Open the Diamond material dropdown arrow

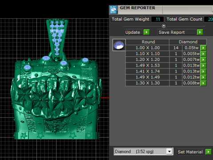[x=170, y=152]
